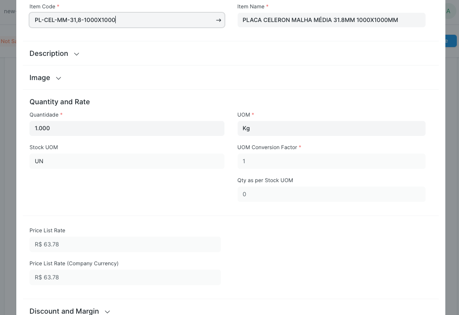The image size is (459, 315).
Task: Open the user avatar A behind dialog
Action: [x=450, y=11]
